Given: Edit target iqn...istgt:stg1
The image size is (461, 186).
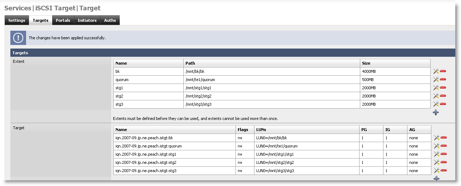Looking at the screenshot, I should (437, 154).
